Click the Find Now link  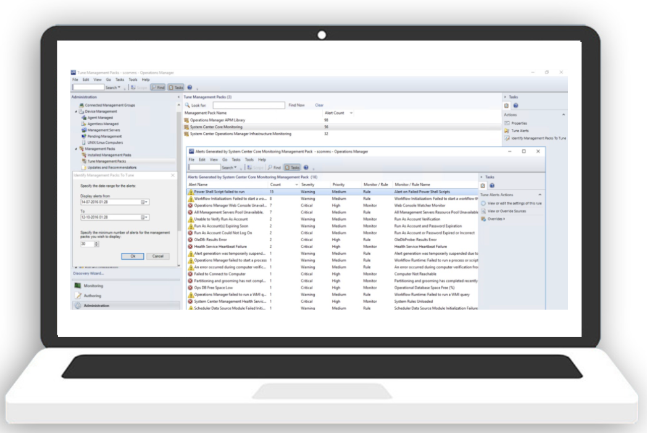click(x=297, y=105)
